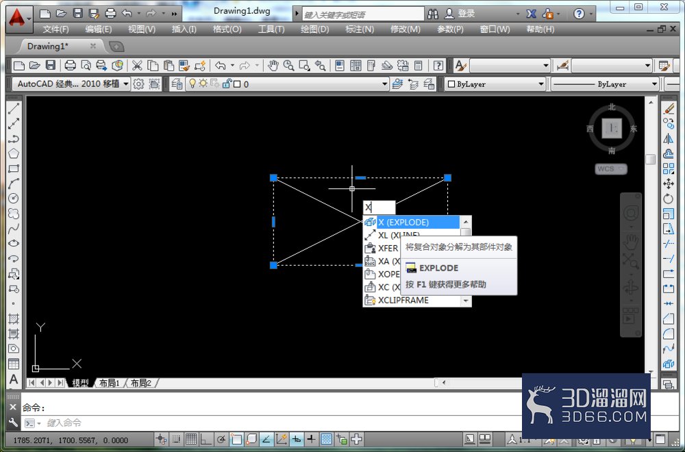Screen dimensions: 685x452
Task: Toggle Grid Display in status bar
Action: coord(191,439)
